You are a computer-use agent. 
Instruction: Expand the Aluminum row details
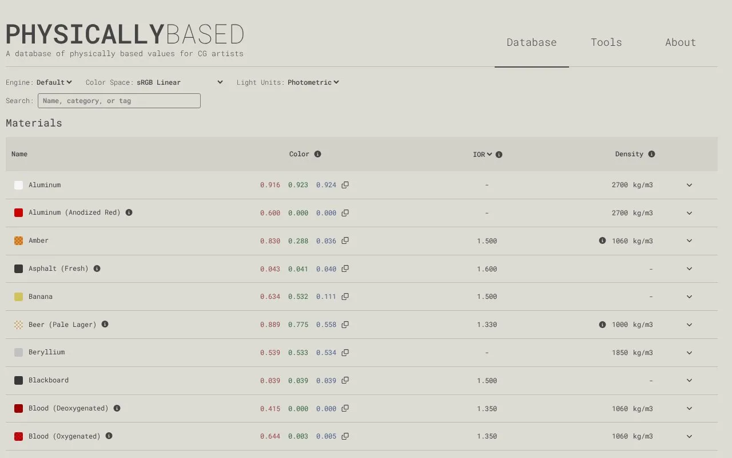(x=689, y=185)
